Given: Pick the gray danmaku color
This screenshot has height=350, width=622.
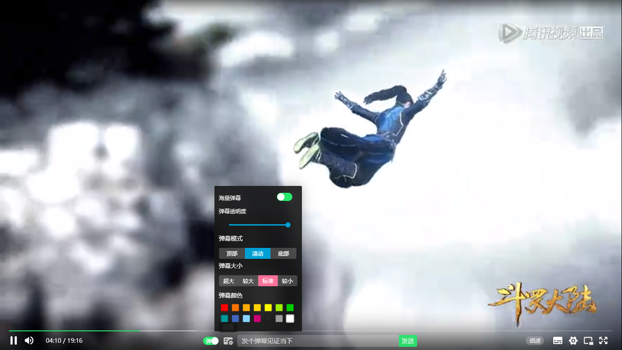Looking at the screenshot, I should (279, 319).
